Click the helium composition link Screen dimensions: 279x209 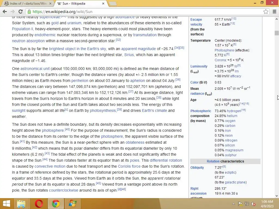click(x=232, y=116)
